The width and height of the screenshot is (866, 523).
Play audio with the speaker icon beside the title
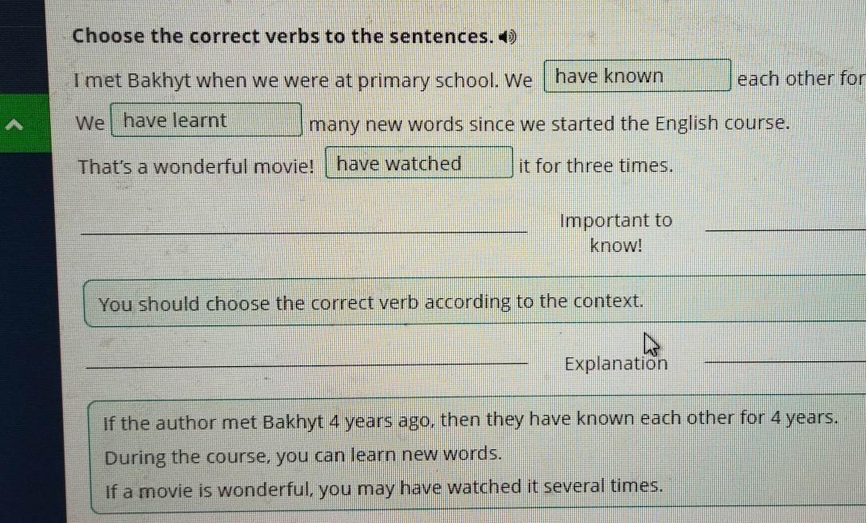pos(508,37)
